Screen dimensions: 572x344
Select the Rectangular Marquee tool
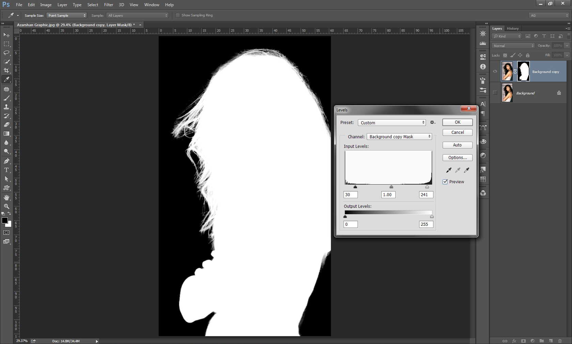coord(6,44)
